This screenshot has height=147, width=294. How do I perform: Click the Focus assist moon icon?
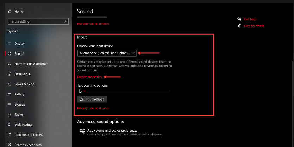coord(10,74)
